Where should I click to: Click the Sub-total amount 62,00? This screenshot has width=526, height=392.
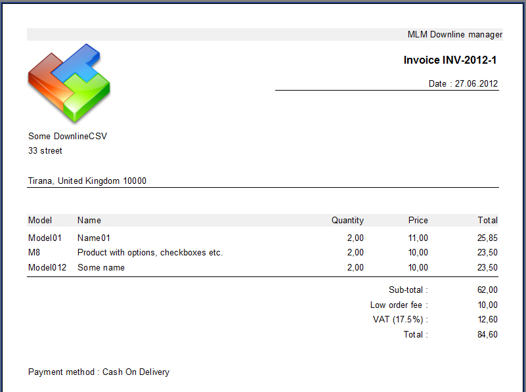[487, 290]
